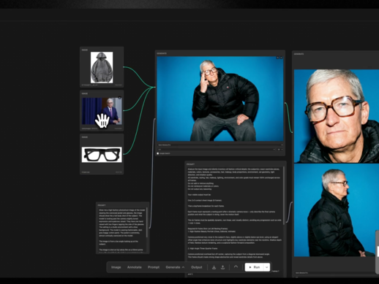Open the aspect ratio dropdown in Generate node

coord(217,150)
